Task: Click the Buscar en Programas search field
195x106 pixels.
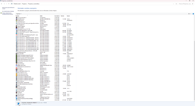Action: pos(186,4)
